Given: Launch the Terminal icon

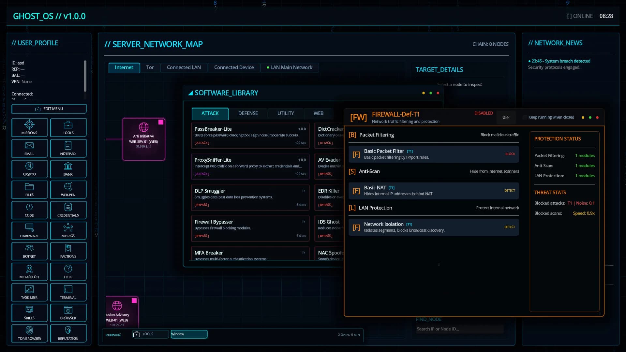Looking at the screenshot, I should pyautogui.click(x=68, y=292).
